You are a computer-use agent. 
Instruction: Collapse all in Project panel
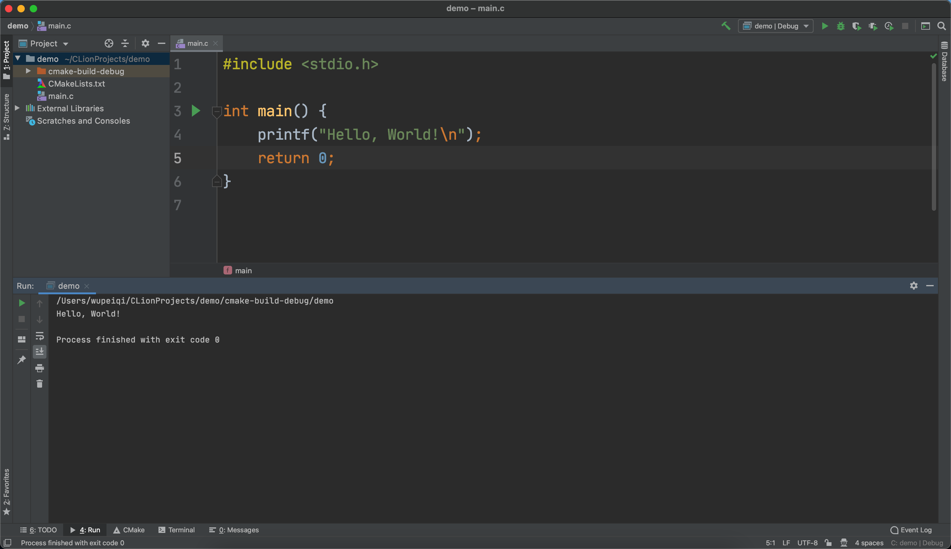tap(125, 44)
